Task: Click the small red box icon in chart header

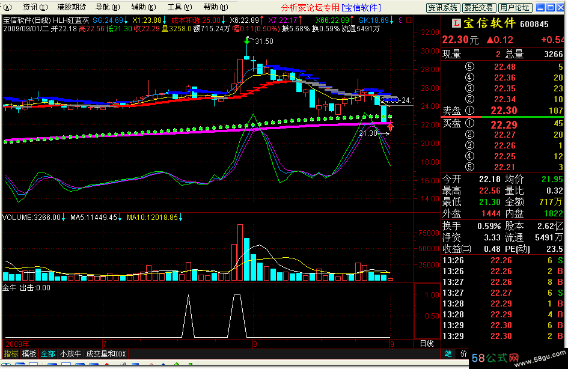Action: pyautogui.click(x=409, y=20)
